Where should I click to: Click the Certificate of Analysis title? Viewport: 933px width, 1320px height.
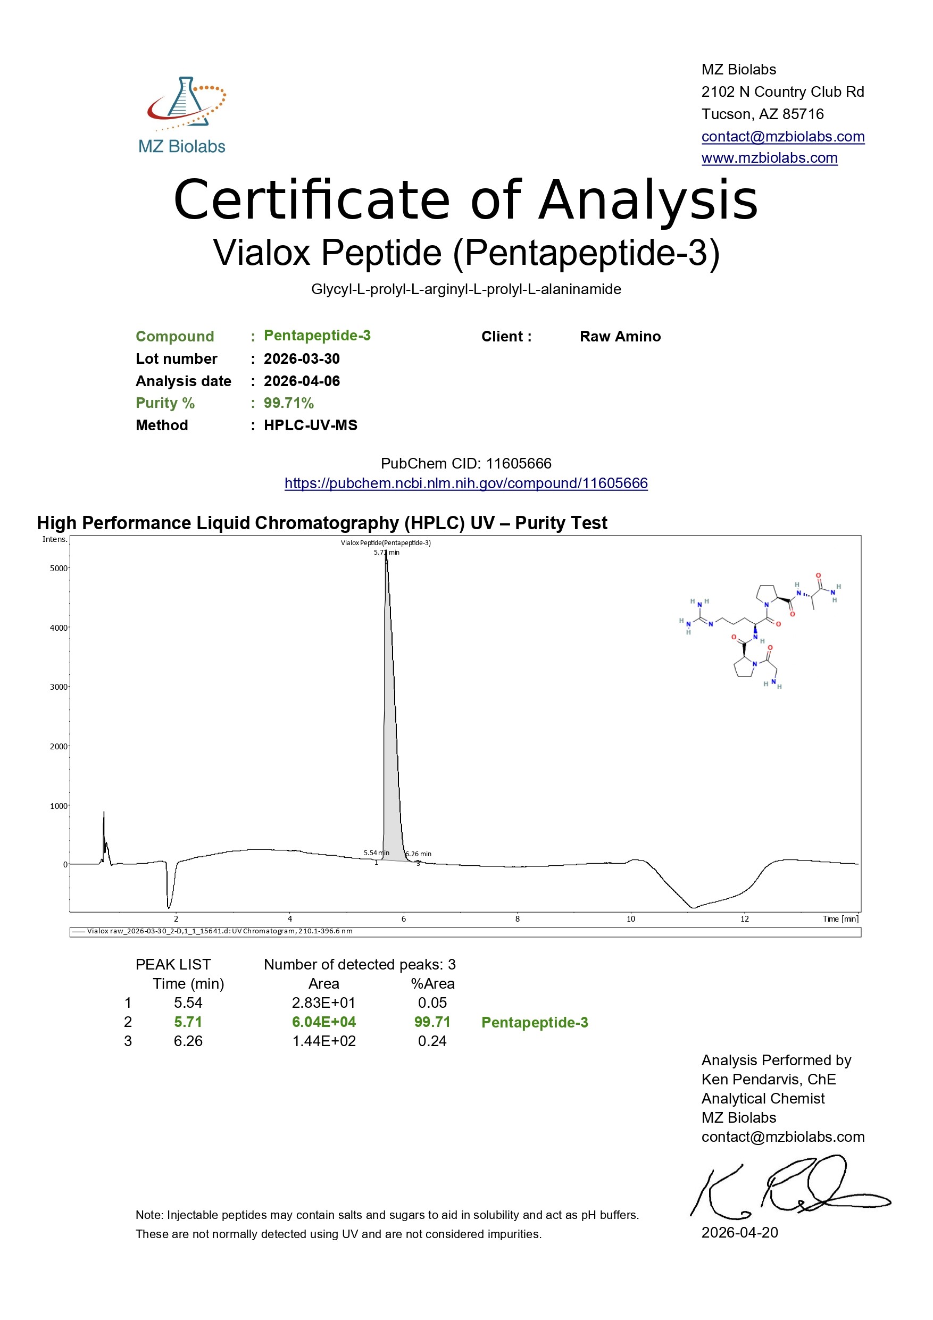pyautogui.click(x=466, y=199)
